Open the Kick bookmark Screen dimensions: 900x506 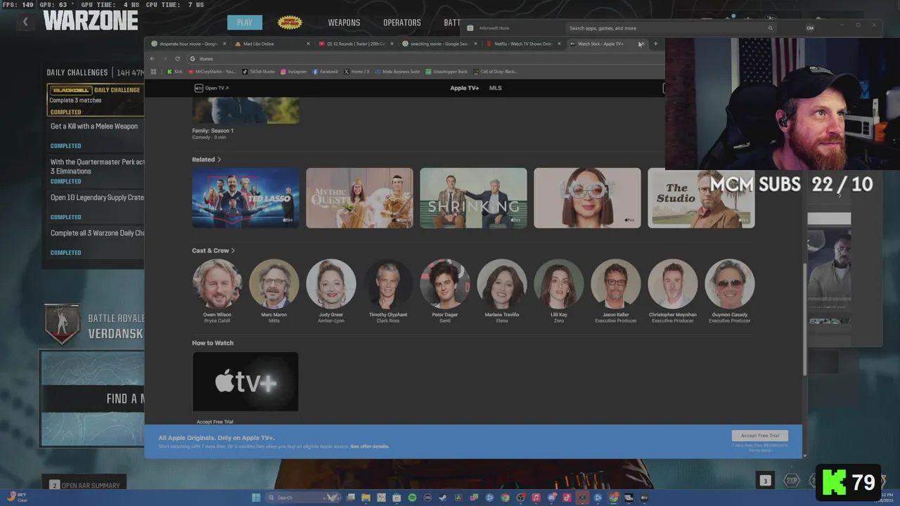174,72
